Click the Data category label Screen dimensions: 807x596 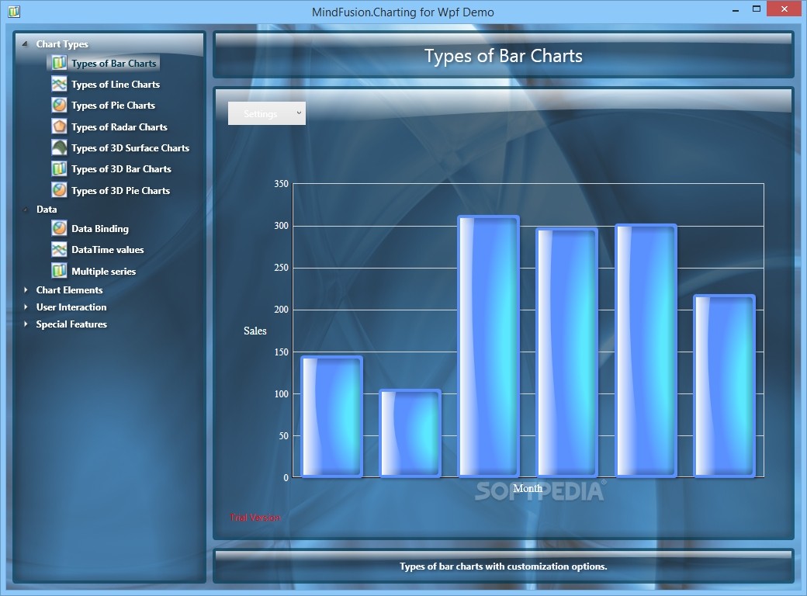47,210
